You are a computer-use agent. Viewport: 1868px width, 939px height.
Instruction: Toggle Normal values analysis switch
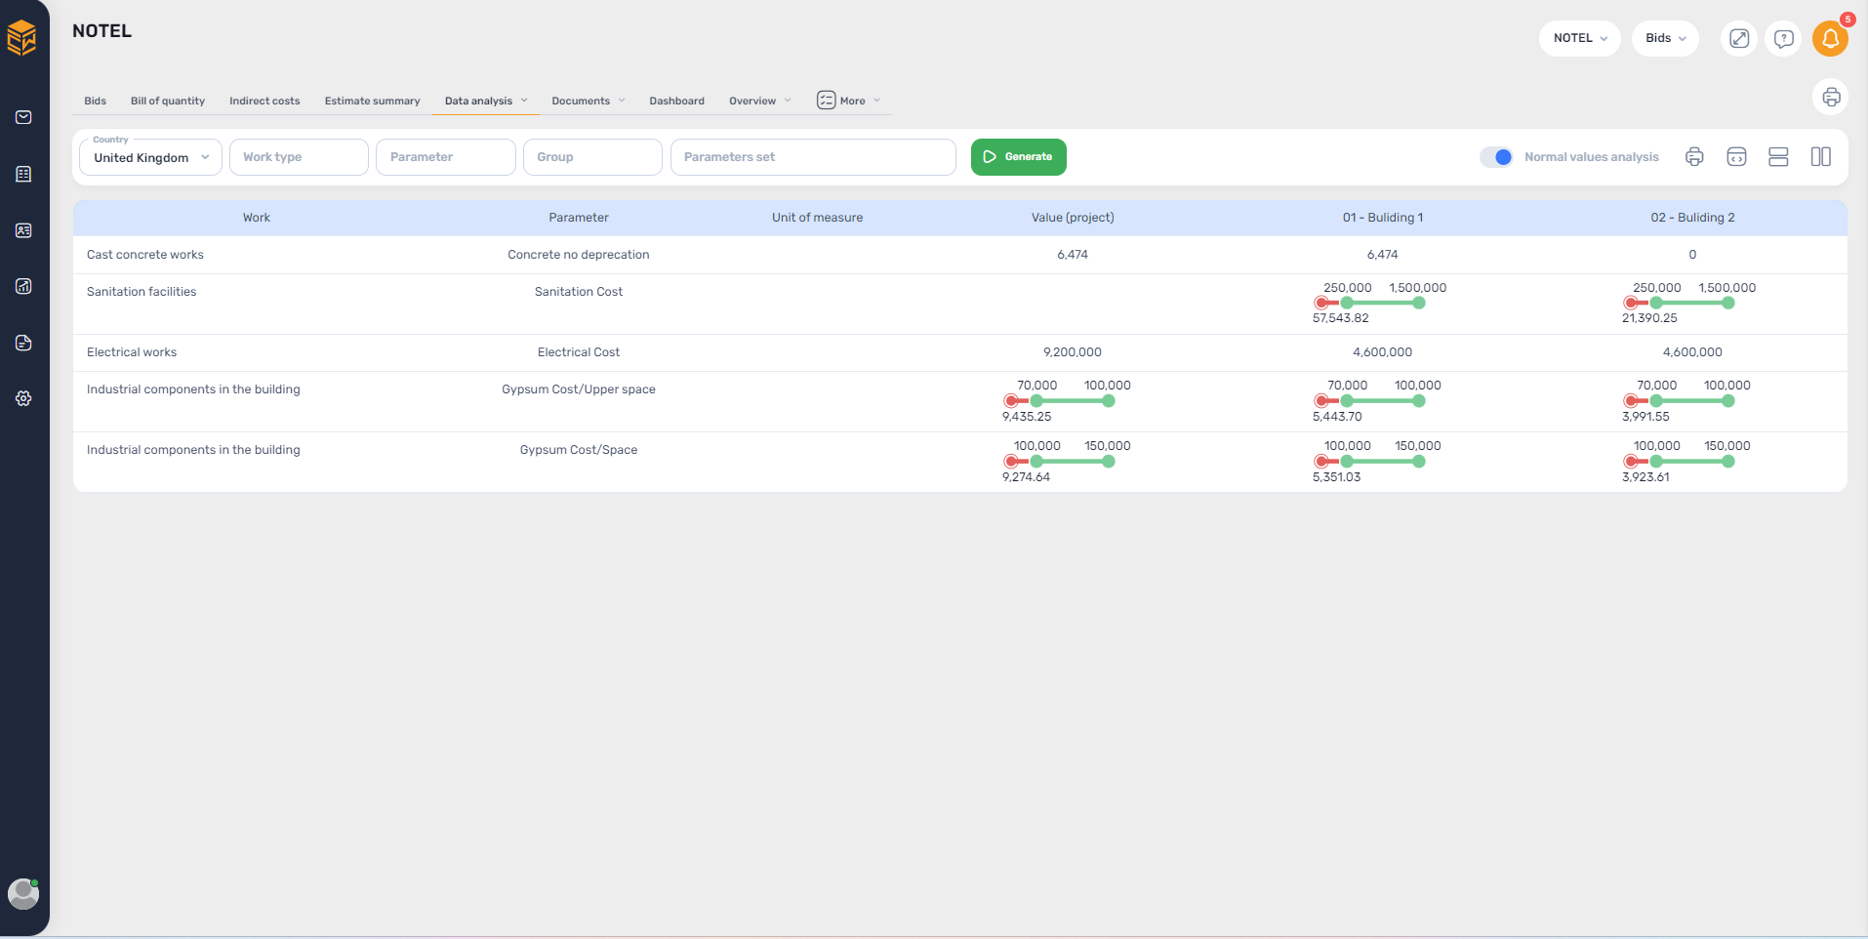coord(1496,157)
